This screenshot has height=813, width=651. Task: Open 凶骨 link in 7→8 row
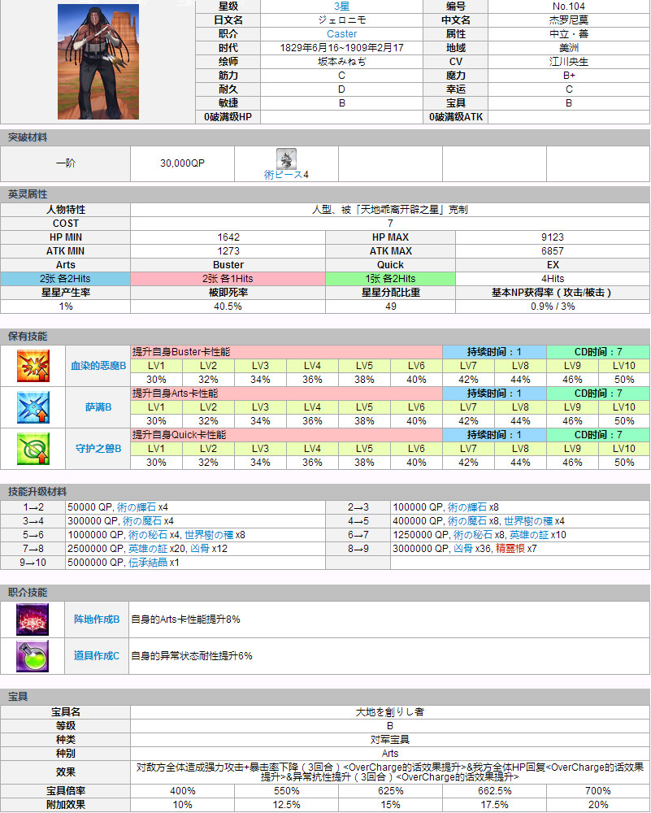(x=200, y=549)
